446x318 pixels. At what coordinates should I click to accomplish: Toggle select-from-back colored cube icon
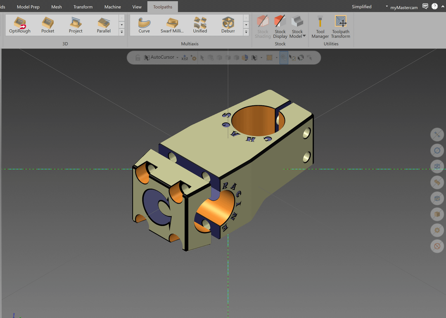coord(245,58)
